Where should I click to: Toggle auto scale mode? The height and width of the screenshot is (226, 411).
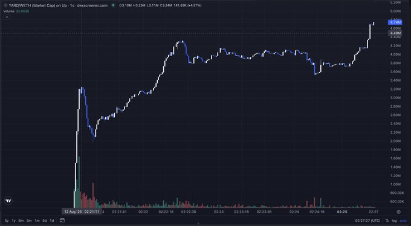(x=403, y=221)
